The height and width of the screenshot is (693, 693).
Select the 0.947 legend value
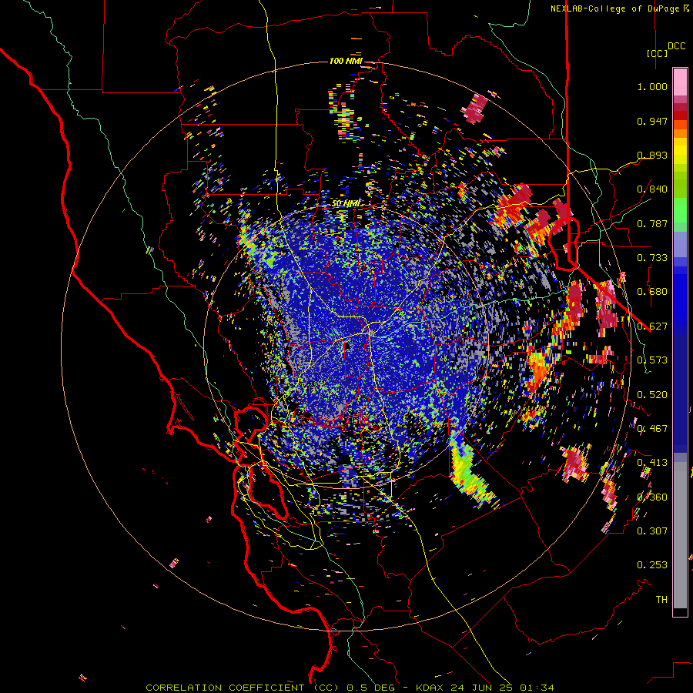(652, 121)
